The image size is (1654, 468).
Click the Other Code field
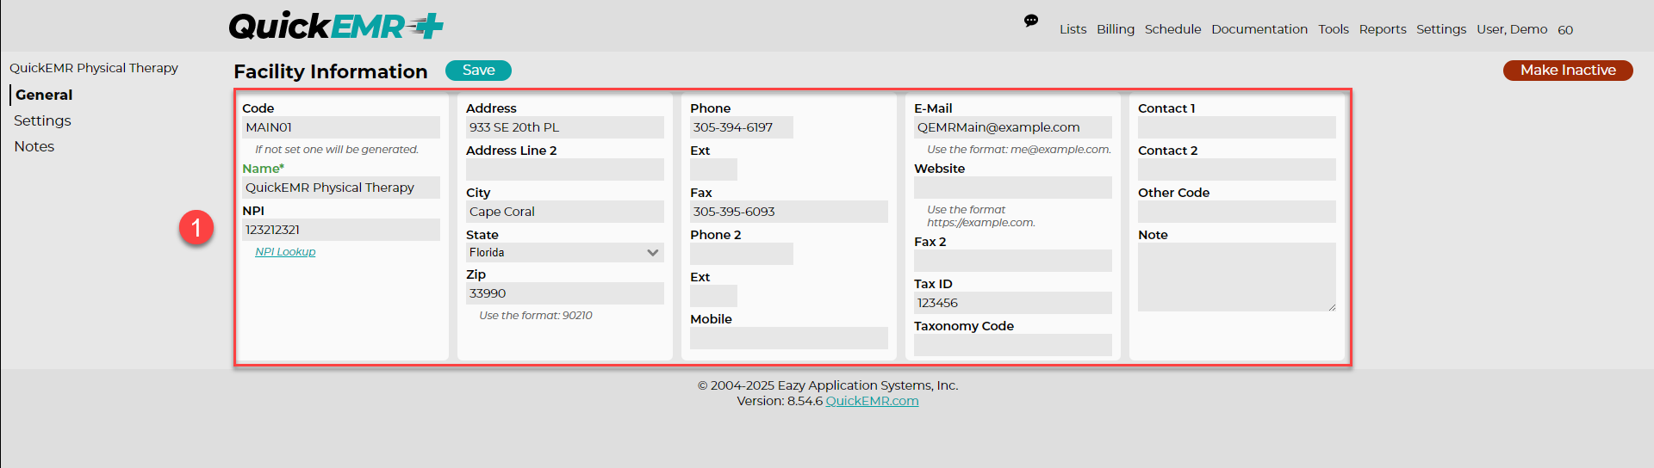[1237, 212]
